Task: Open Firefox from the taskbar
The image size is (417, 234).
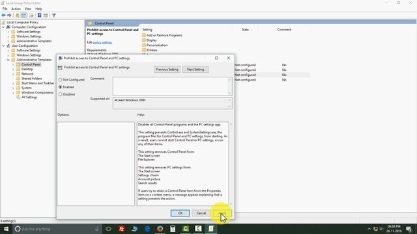Action: tap(160, 229)
